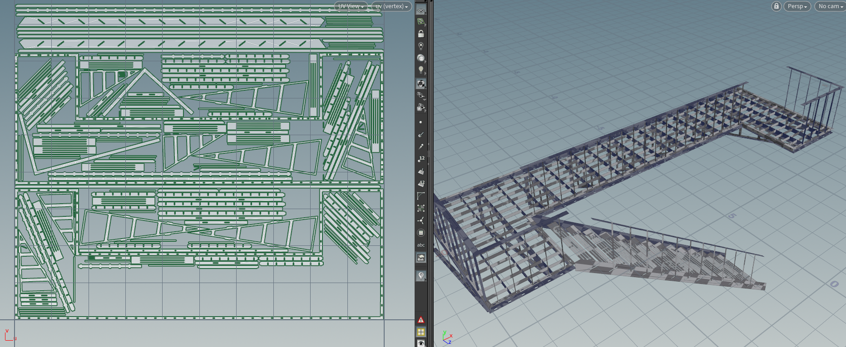The image size is (846, 347).
Task: Click the lock camera to view button
Action: 776,6
